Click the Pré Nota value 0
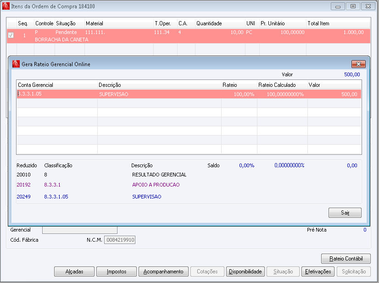Image resolution: width=379 pixels, height=283 pixels. point(365,230)
